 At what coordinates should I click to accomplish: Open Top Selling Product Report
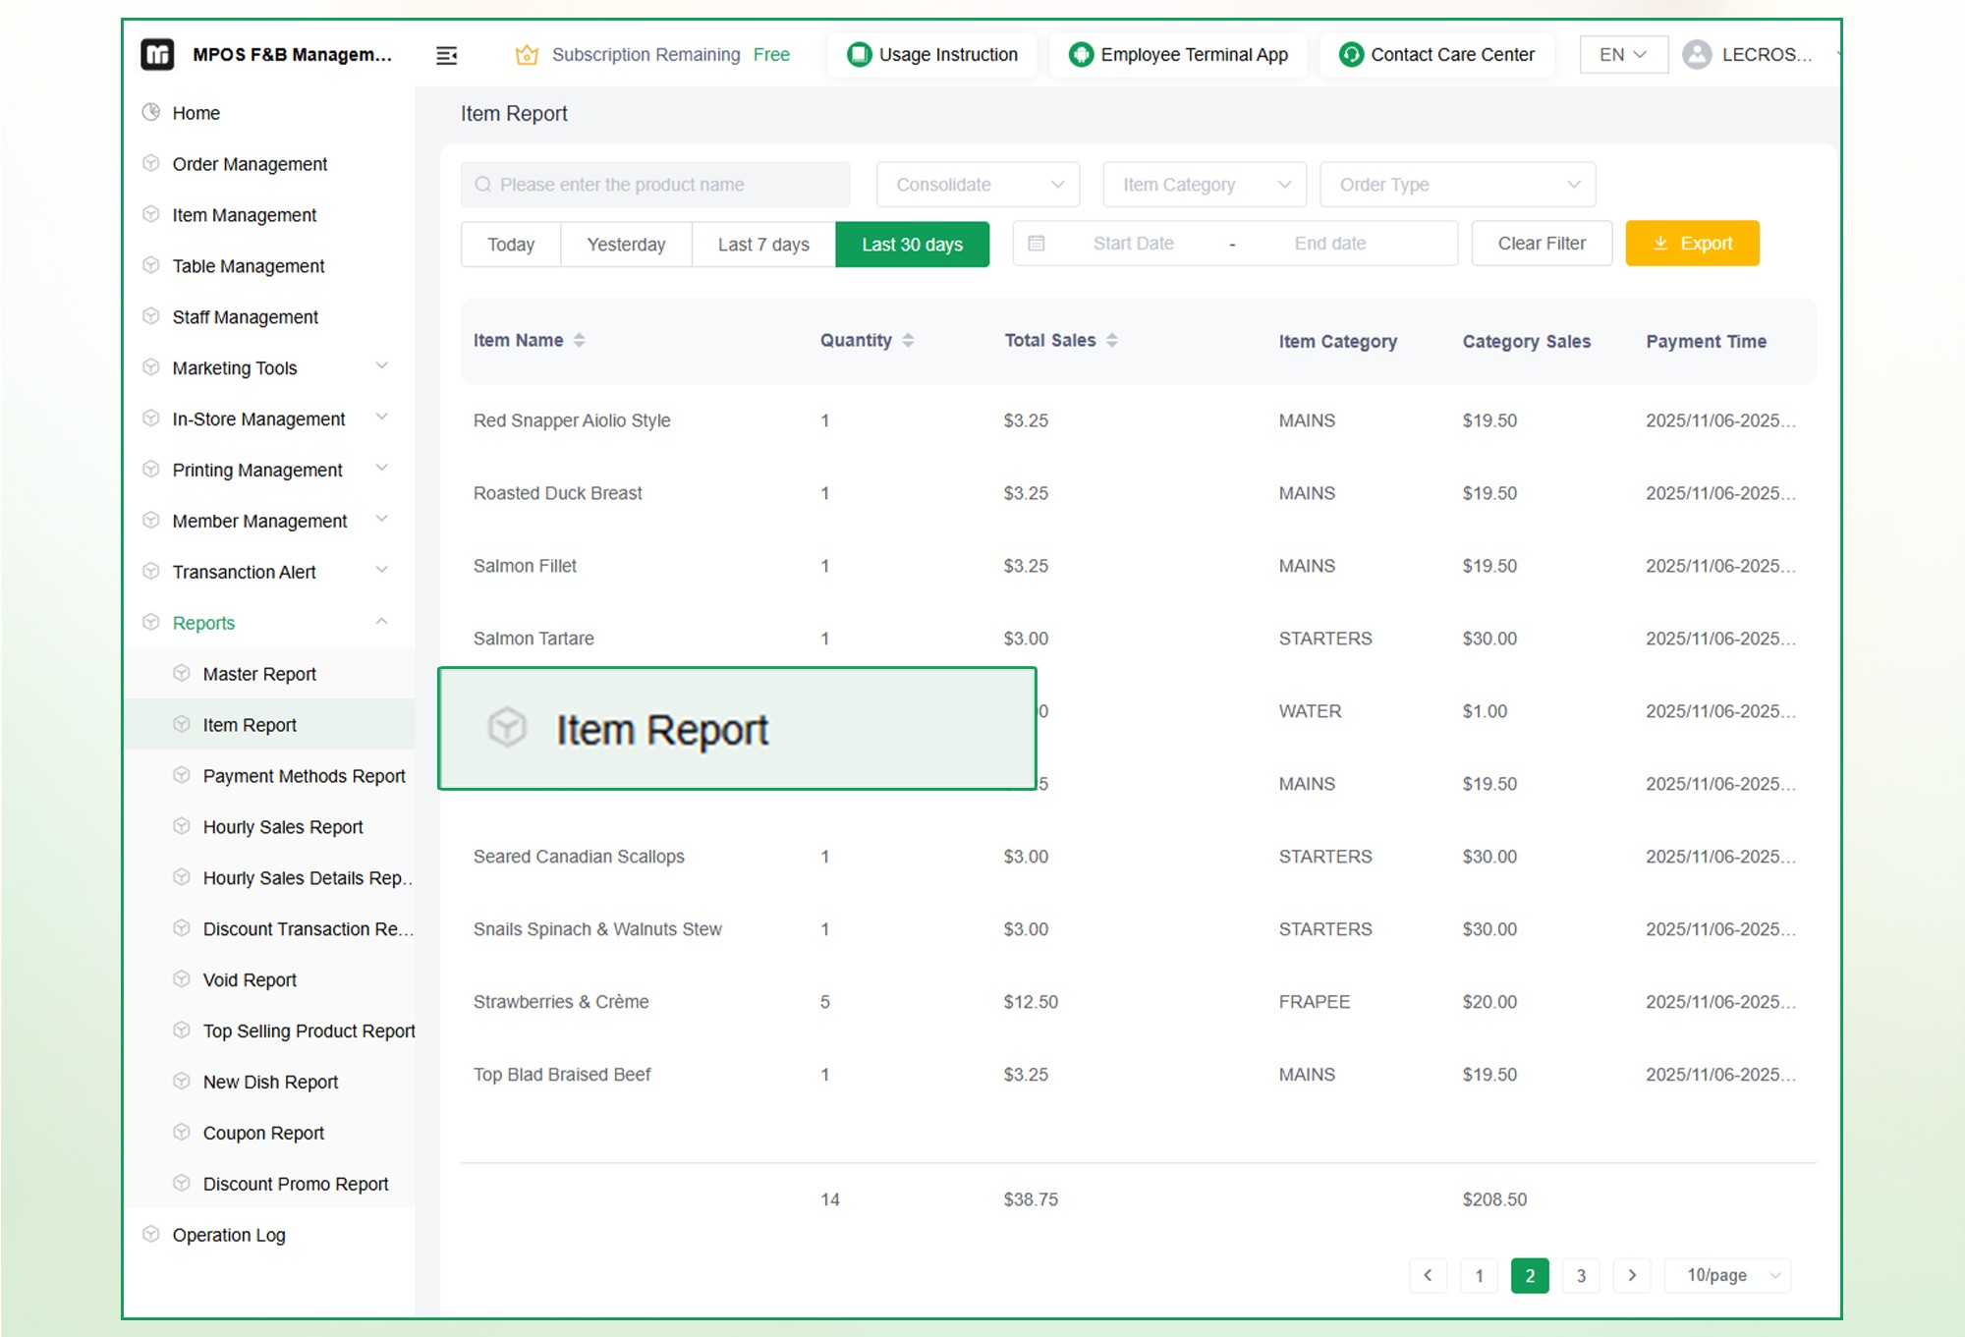[x=309, y=1031]
